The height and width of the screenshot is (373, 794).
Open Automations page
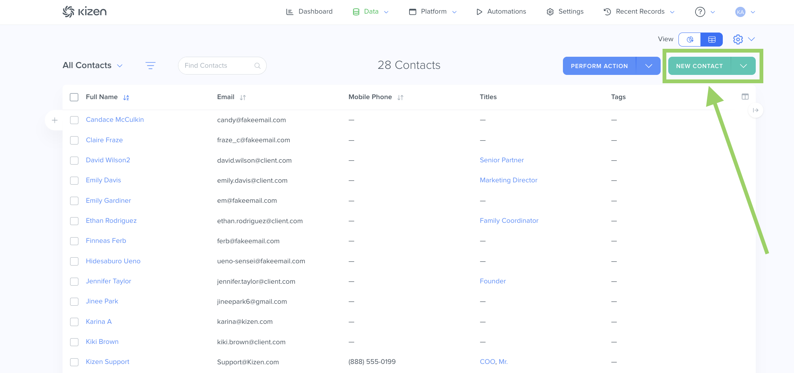point(506,12)
